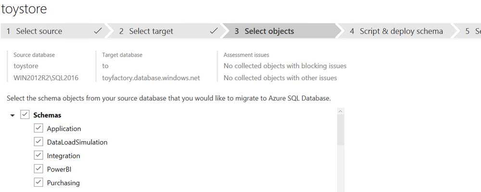Uncheck the Purchasing schema checkbox
The image size is (481, 192).
[x=38, y=182]
